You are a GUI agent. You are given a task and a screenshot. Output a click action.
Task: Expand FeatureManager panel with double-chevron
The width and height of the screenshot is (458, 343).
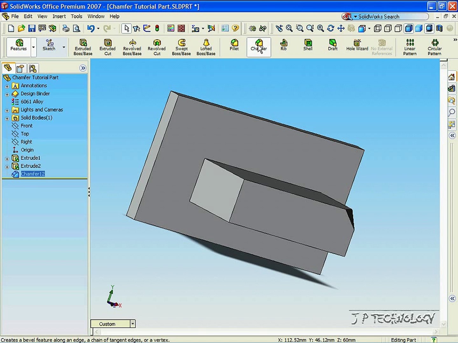83,68
